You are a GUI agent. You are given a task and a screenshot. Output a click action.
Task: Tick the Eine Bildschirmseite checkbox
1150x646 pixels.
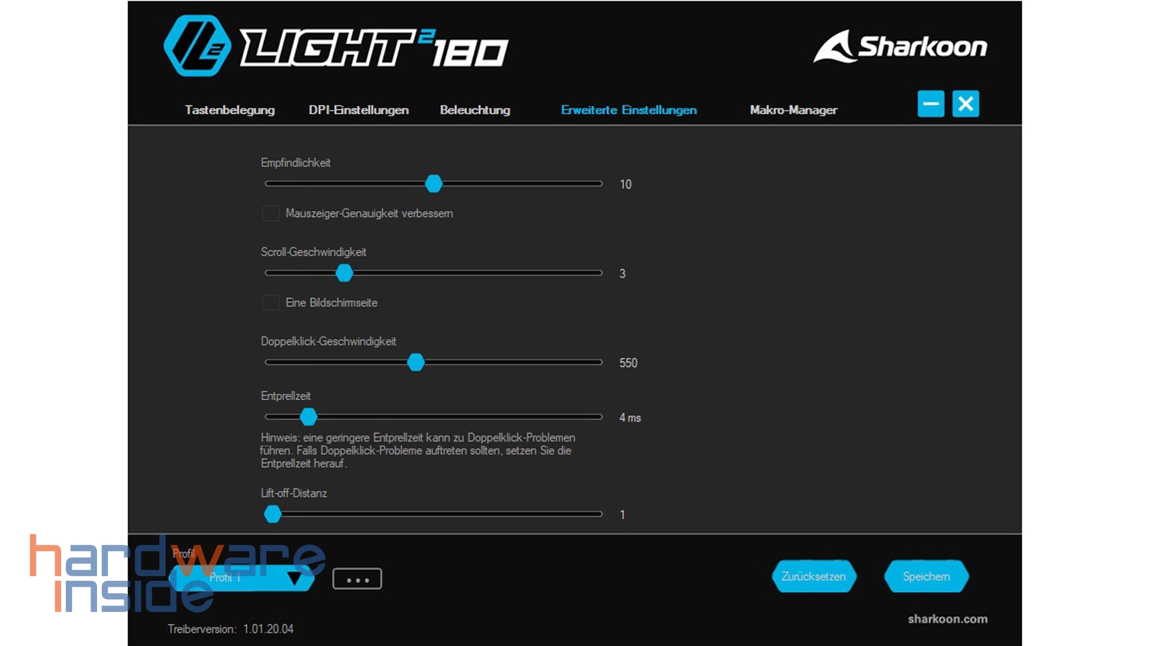click(x=270, y=303)
